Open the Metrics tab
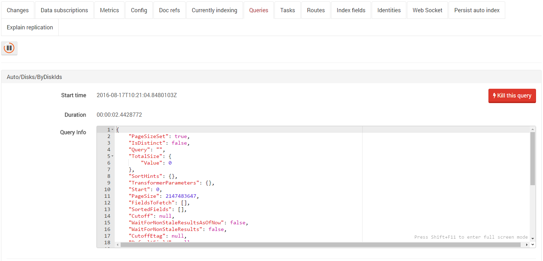The width and height of the screenshot is (543, 261). click(x=109, y=10)
